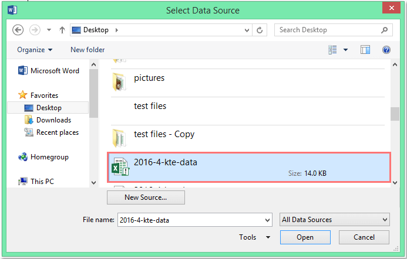The image size is (407, 259).
Task: Open help with the question mark icon
Action: tap(386, 50)
